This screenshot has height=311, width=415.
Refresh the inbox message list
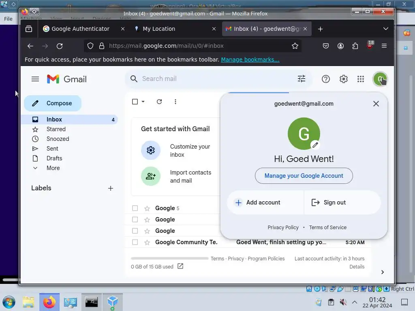pos(159,102)
